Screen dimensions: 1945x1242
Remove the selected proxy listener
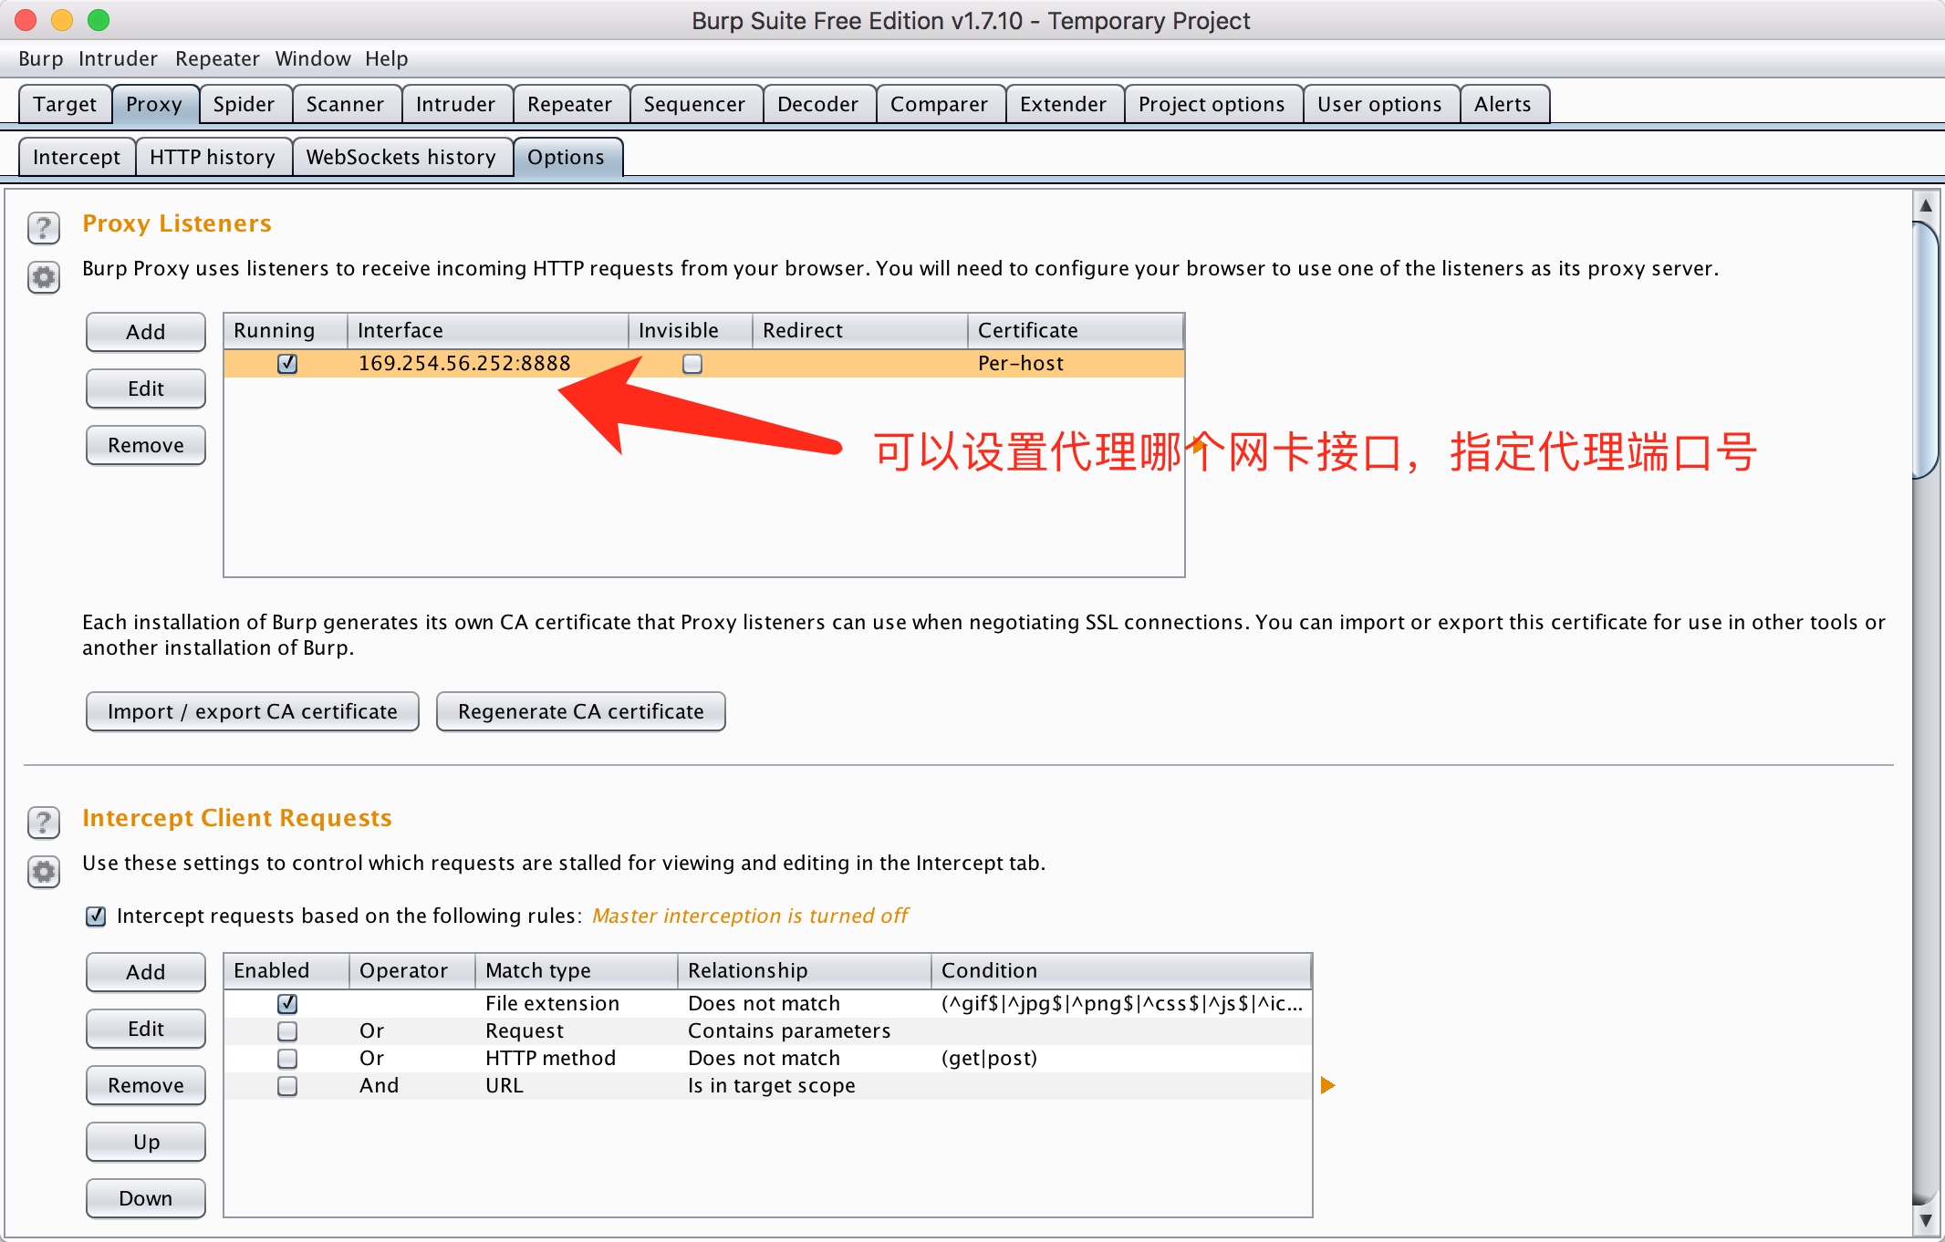(x=146, y=445)
